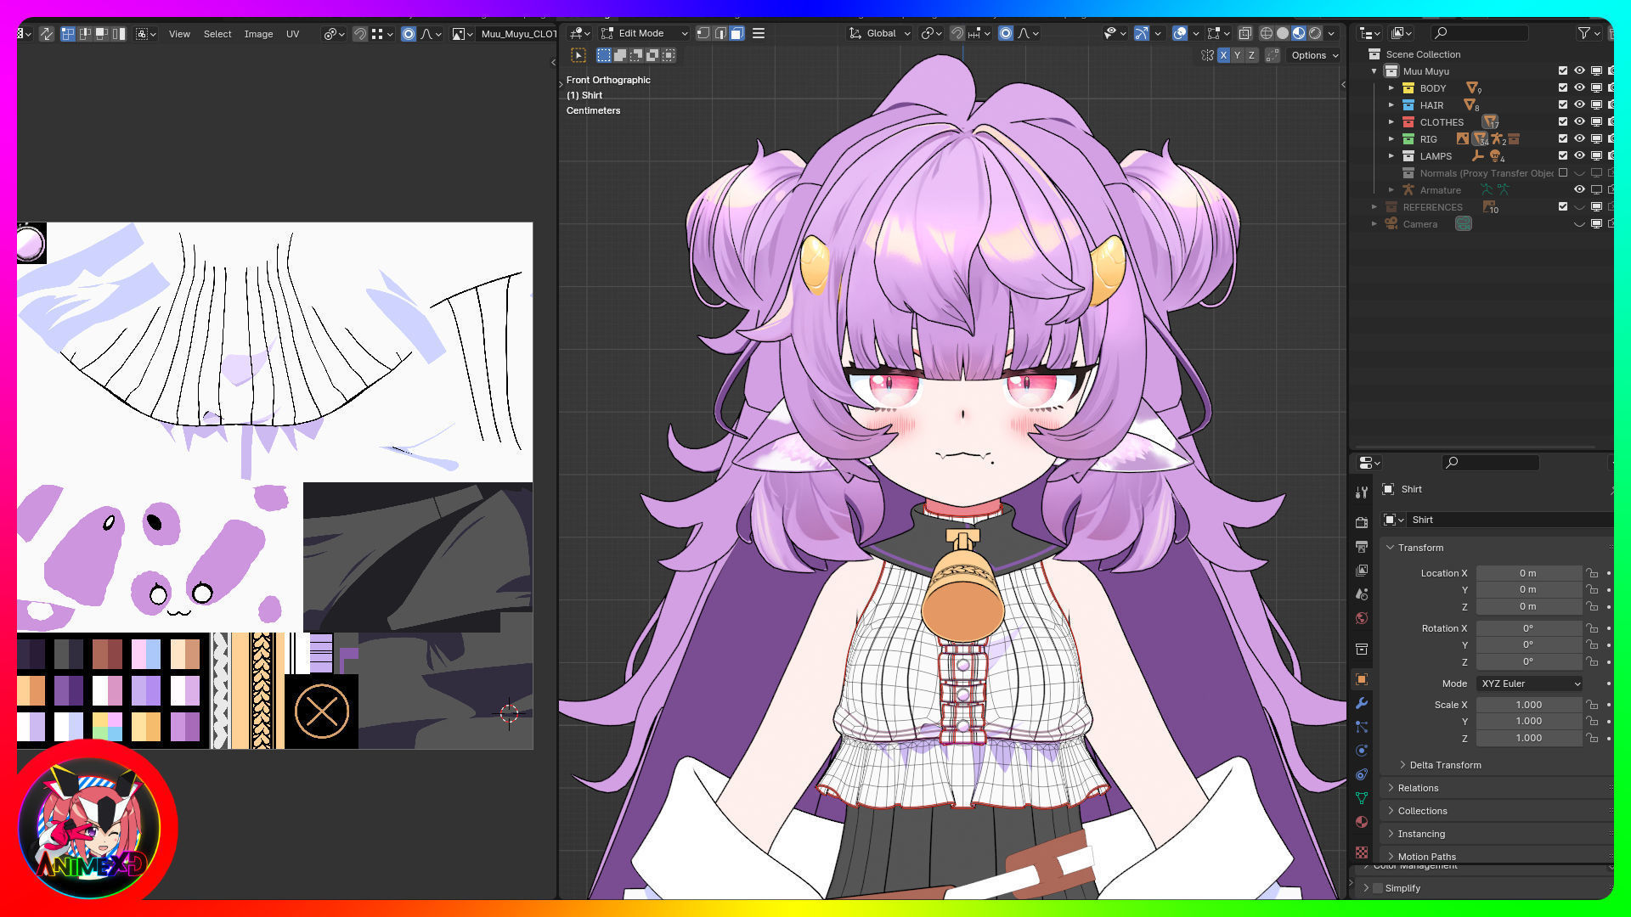The height and width of the screenshot is (917, 1631).
Task: Open Edit Mode dropdown in 3D viewport
Action: coord(644,33)
